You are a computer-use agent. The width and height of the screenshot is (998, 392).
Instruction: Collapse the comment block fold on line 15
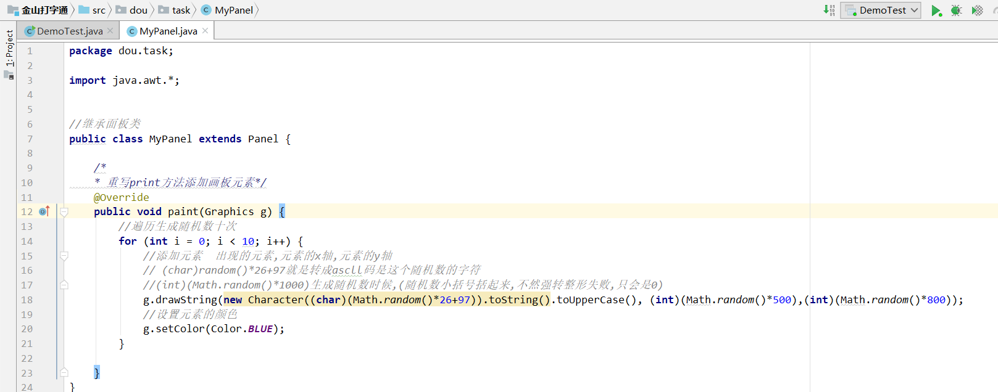[x=64, y=256]
